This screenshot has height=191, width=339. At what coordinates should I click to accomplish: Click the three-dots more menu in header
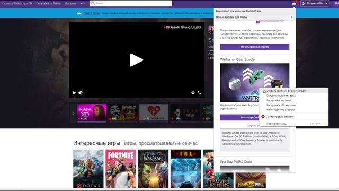(83, 3)
